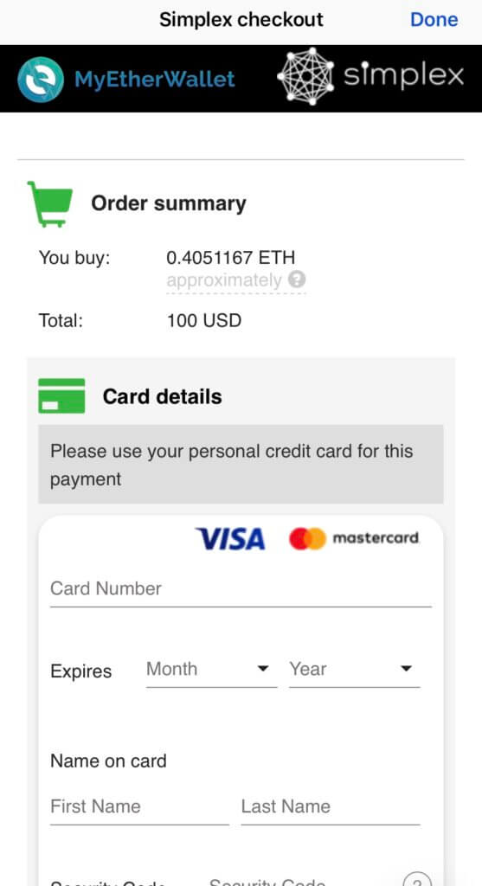Image resolution: width=482 pixels, height=886 pixels.
Task: Click the approximately dotted link text
Action: [224, 280]
